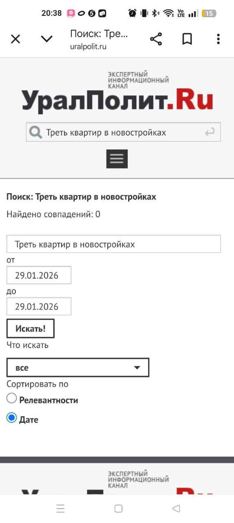The image size is (234, 523).
Task: Open the page title and uralpolit.ru address
Action: coord(99,40)
